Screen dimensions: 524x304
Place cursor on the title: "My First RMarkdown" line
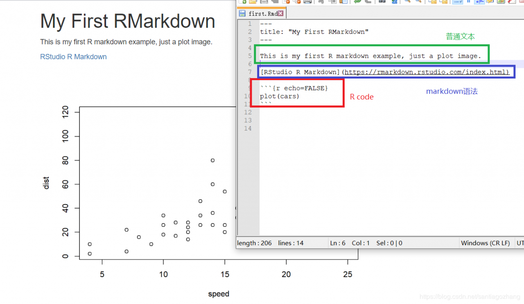(314, 32)
